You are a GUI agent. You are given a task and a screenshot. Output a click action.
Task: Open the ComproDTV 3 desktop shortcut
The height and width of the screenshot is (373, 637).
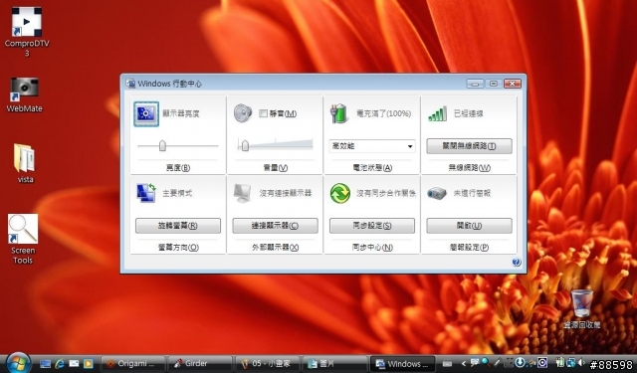point(27,31)
